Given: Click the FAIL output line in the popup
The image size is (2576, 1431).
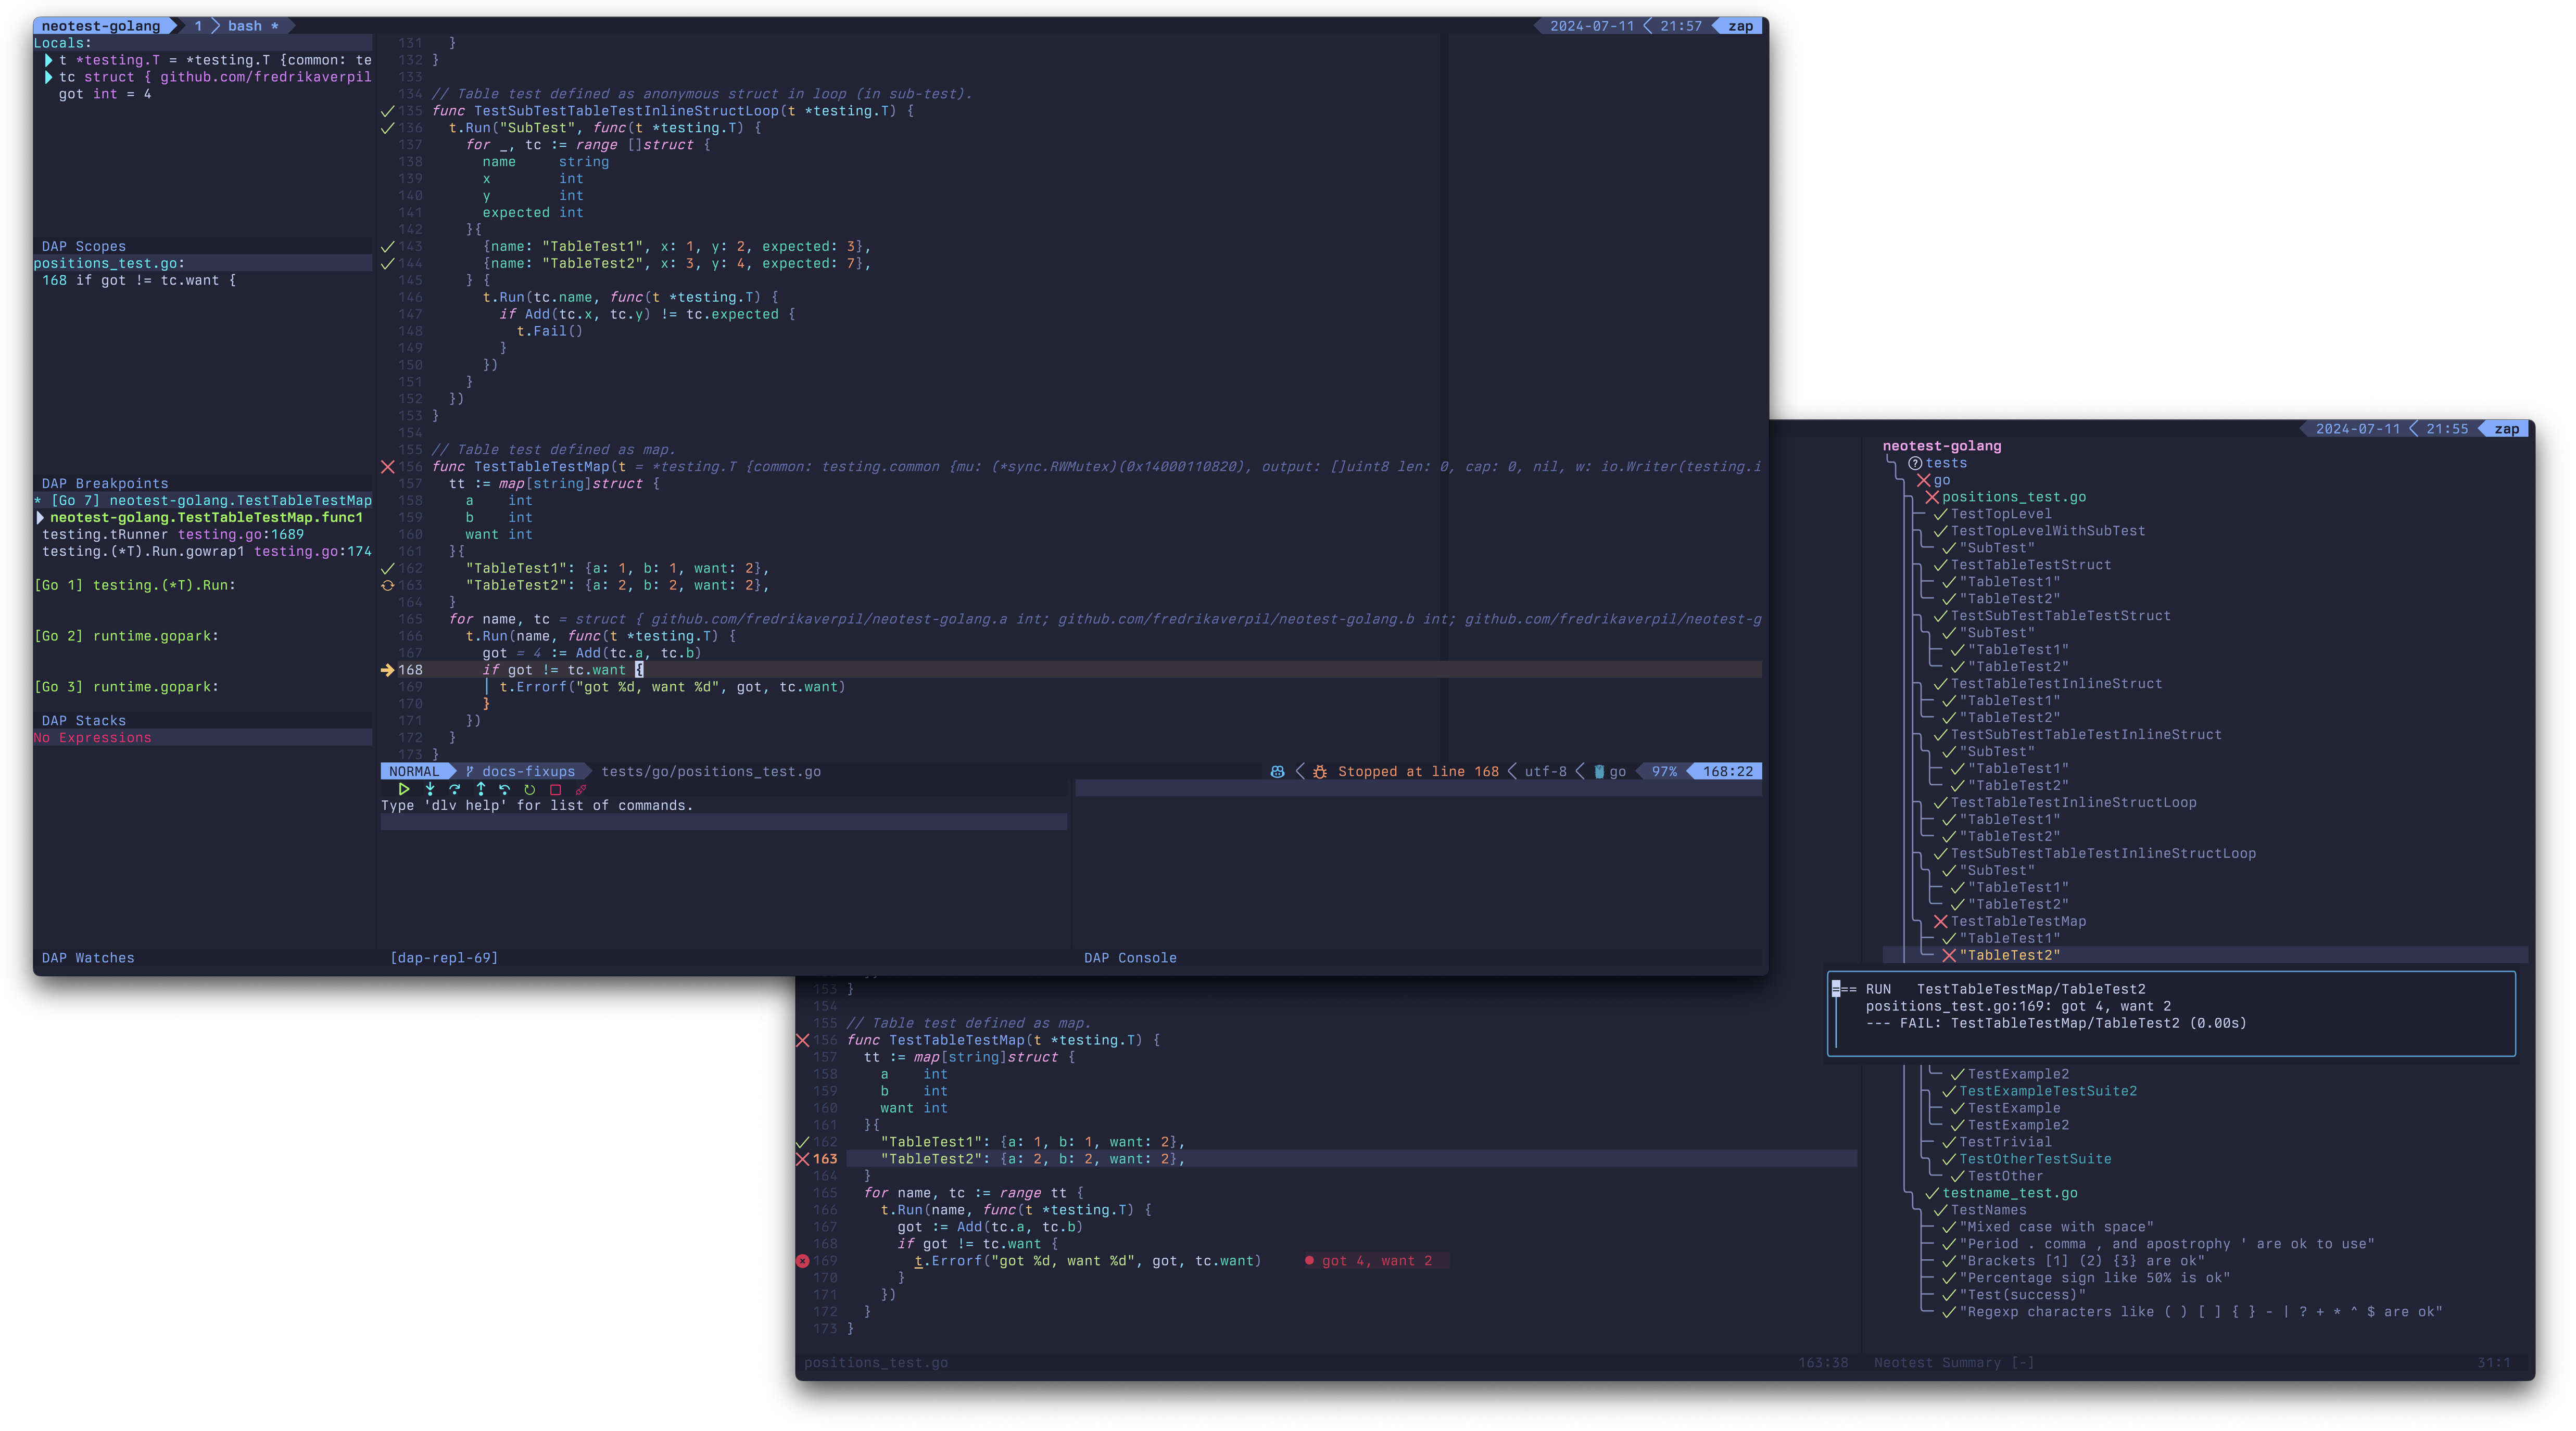Looking at the screenshot, I should (2055, 1023).
